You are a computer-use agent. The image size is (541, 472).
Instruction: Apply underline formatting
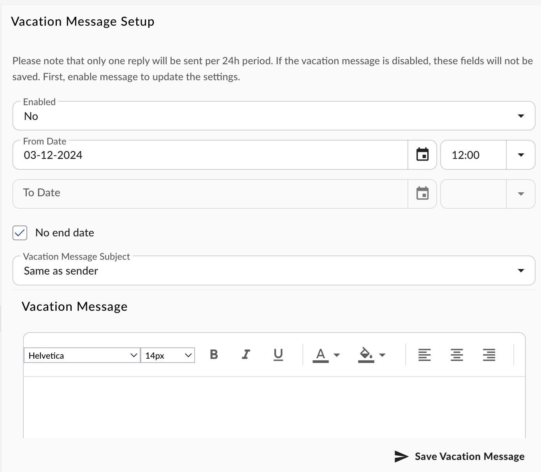point(278,355)
